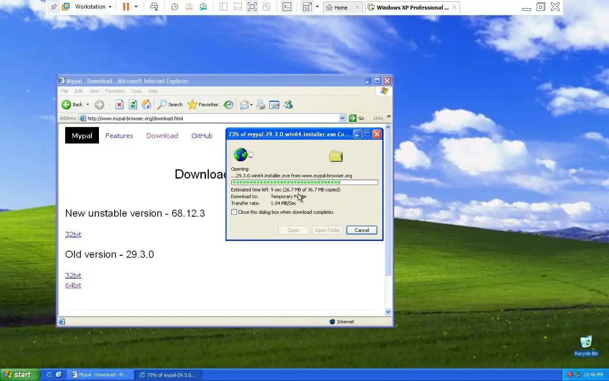
Task: Switch to the Mypal - Download taskbar button
Action: click(x=100, y=375)
